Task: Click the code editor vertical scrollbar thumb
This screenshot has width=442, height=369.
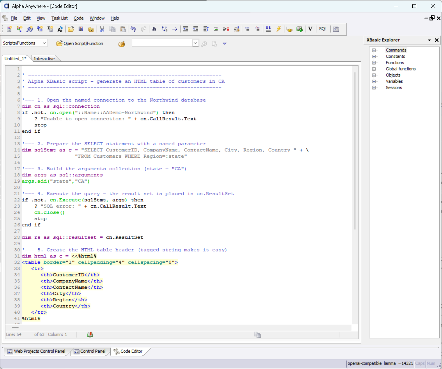Action: tap(355, 151)
